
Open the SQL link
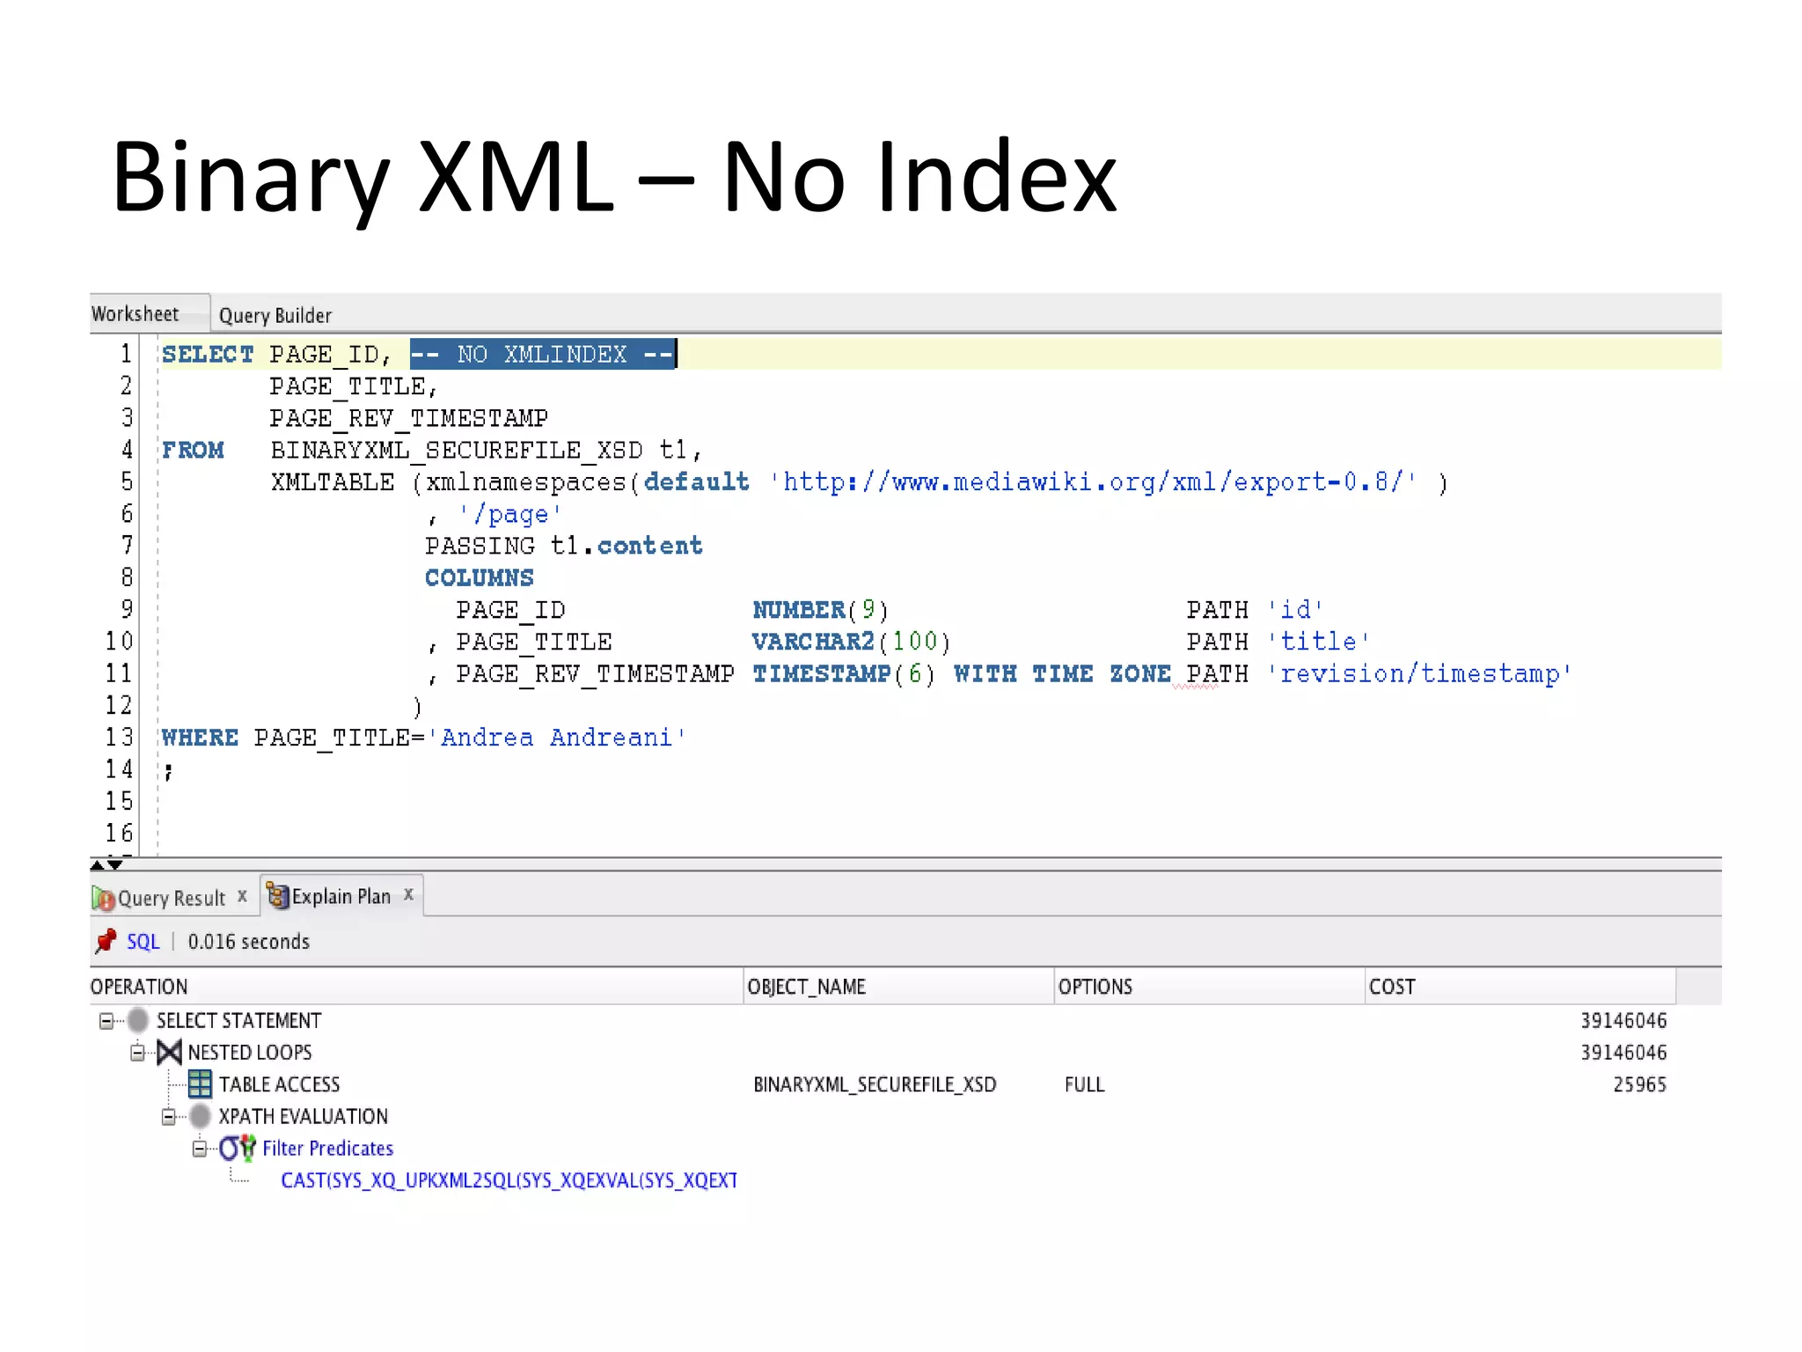click(143, 942)
